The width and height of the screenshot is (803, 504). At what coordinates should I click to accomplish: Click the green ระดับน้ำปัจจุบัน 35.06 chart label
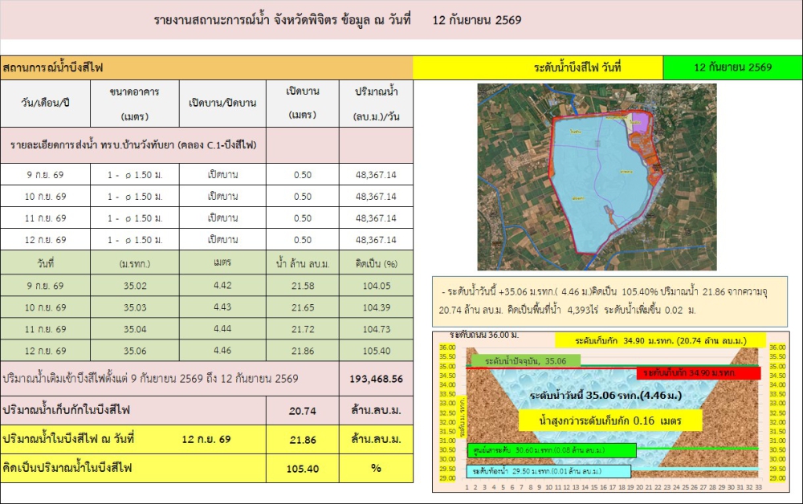[525, 360]
